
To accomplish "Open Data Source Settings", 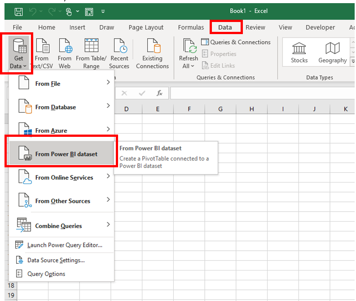I will pyautogui.click(x=56, y=260).
